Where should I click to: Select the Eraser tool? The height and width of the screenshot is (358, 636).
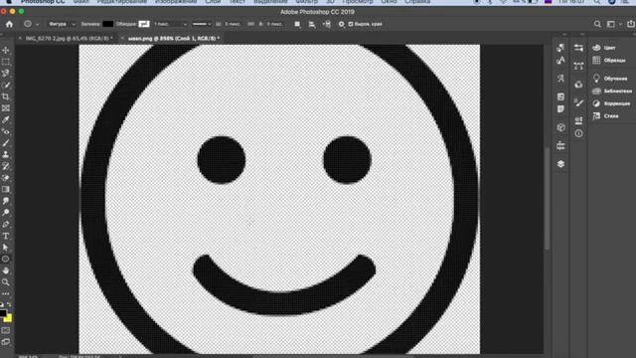tap(6, 178)
